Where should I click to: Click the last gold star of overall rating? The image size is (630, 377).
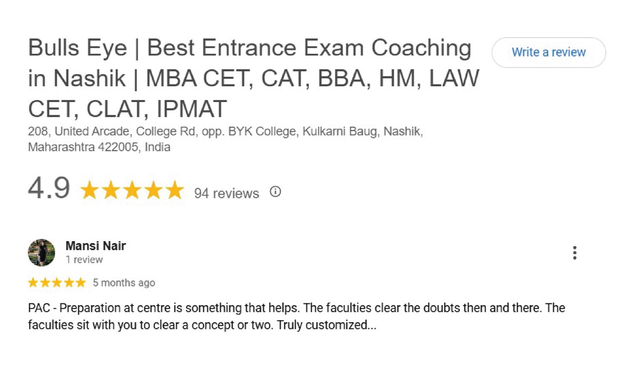pyautogui.click(x=175, y=190)
